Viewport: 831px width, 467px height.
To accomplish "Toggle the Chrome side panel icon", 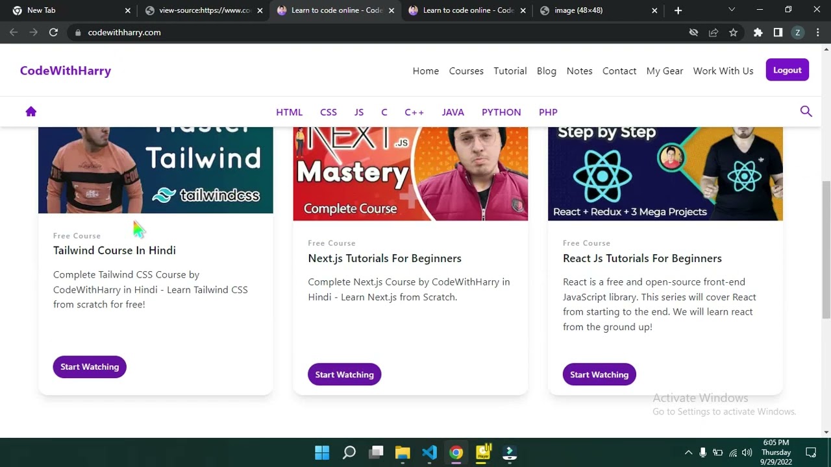I will coord(778,32).
